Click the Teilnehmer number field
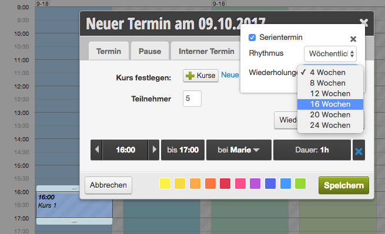The width and height of the screenshot is (385, 234). [x=192, y=99]
